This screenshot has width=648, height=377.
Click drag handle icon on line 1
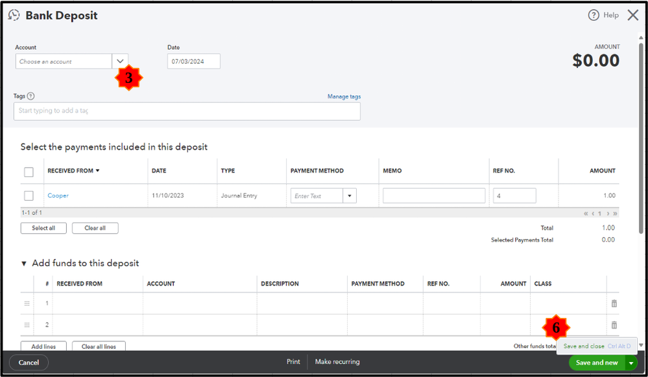pos(27,303)
